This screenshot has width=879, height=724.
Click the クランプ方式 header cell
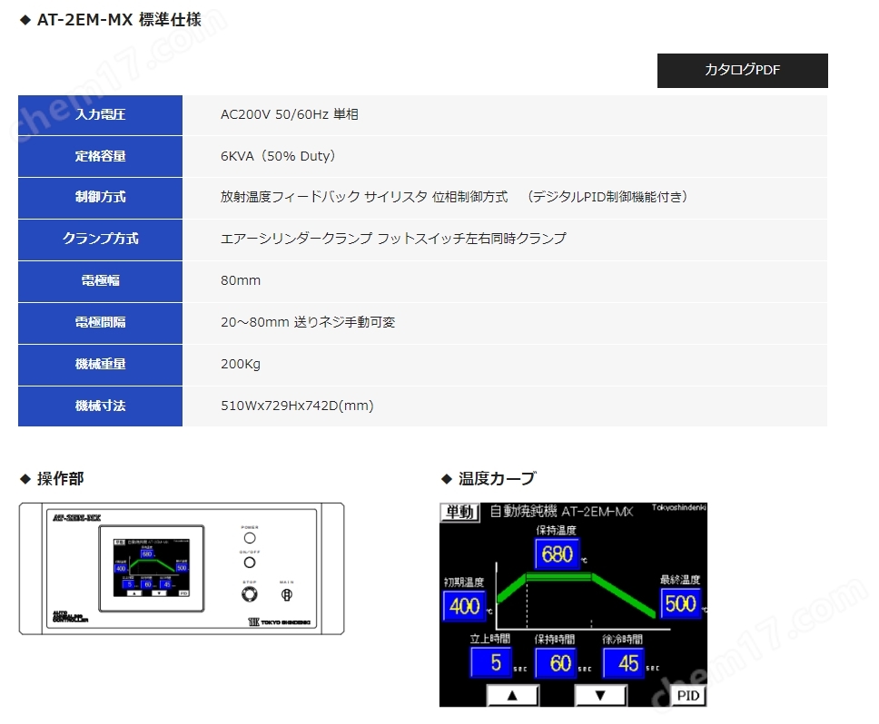pyautogui.click(x=101, y=240)
